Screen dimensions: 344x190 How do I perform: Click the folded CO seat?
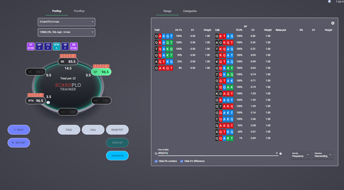68,112
